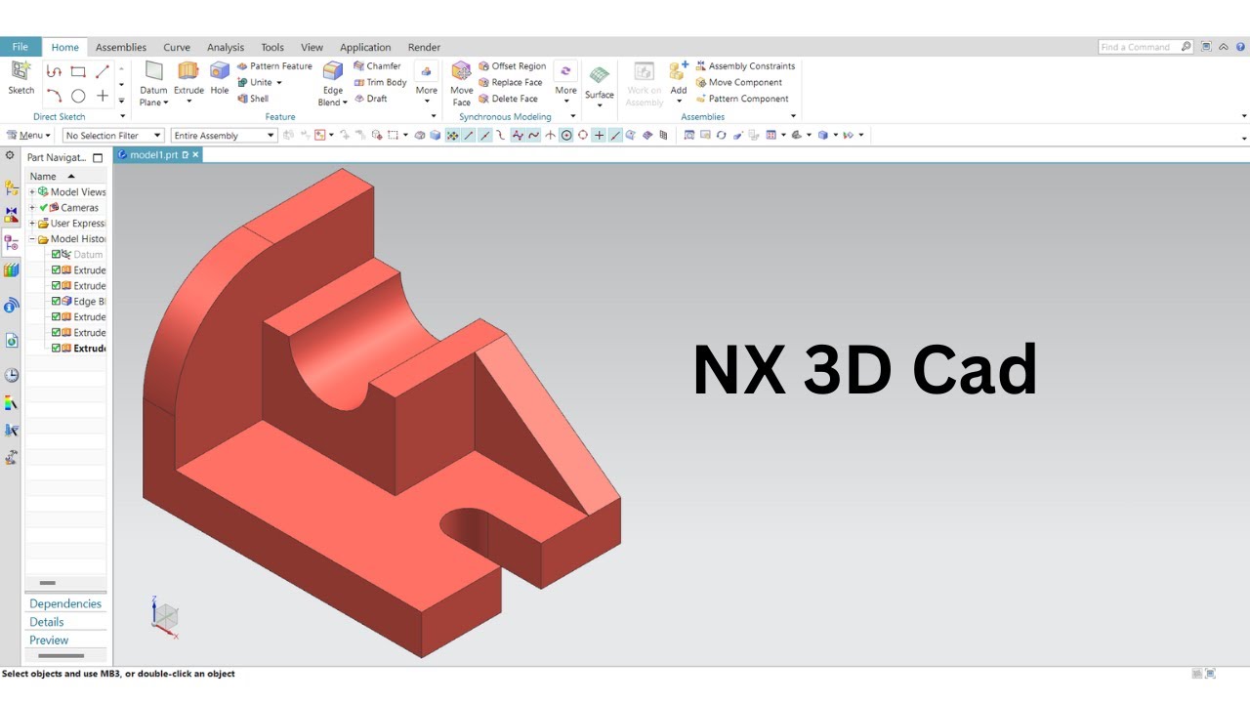1250x703 pixels.
Task: Select the Arc sketch tool
Action: click(x=54, y=96)
